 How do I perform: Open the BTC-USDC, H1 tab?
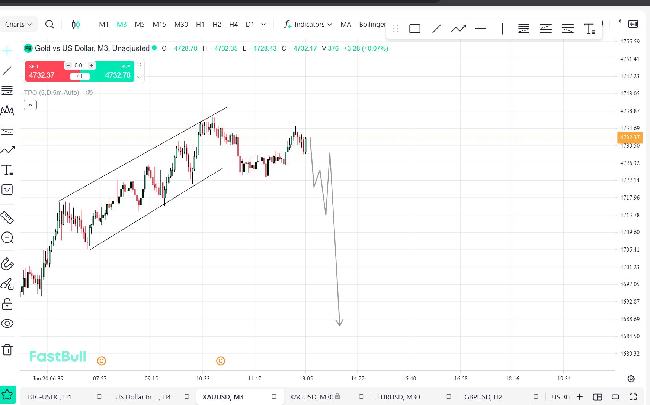49,397
